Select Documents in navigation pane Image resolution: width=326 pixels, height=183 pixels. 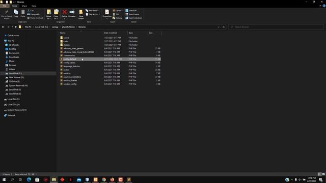pos(14,53)
